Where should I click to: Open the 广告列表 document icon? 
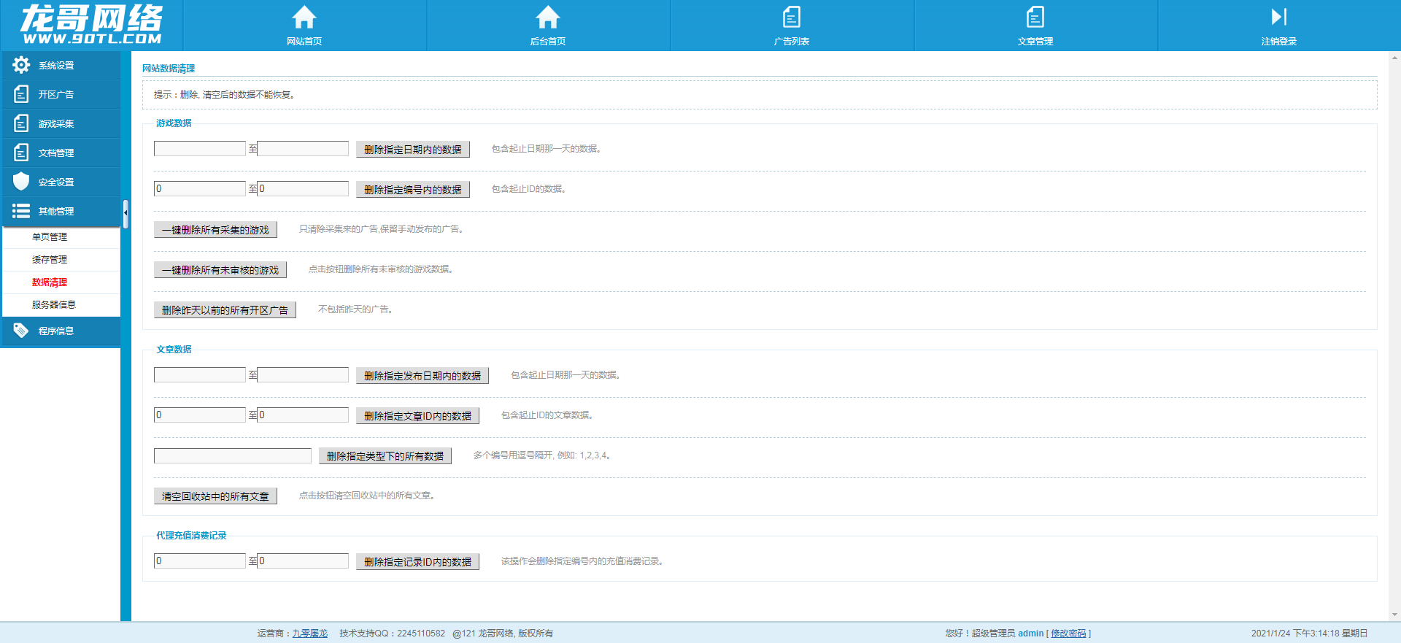[x=792, y=17]
